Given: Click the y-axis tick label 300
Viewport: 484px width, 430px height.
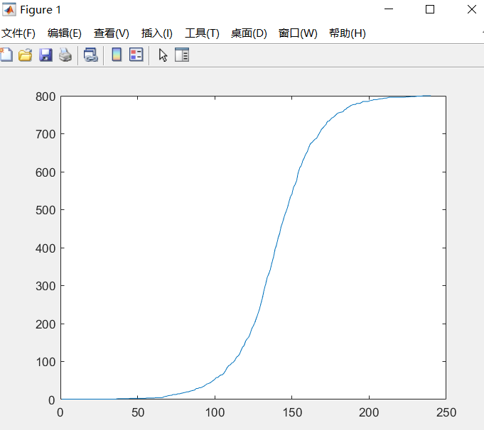Looking at the screenshot, I should click(x=45, y=286).
